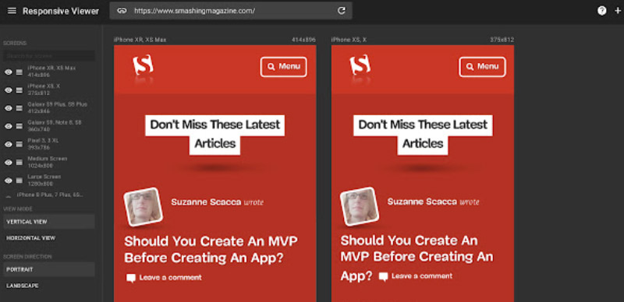Toggle visibility of iPhone XR, XS Max screen
Viewport: 624px width, 302px height.
pos(9,72)
